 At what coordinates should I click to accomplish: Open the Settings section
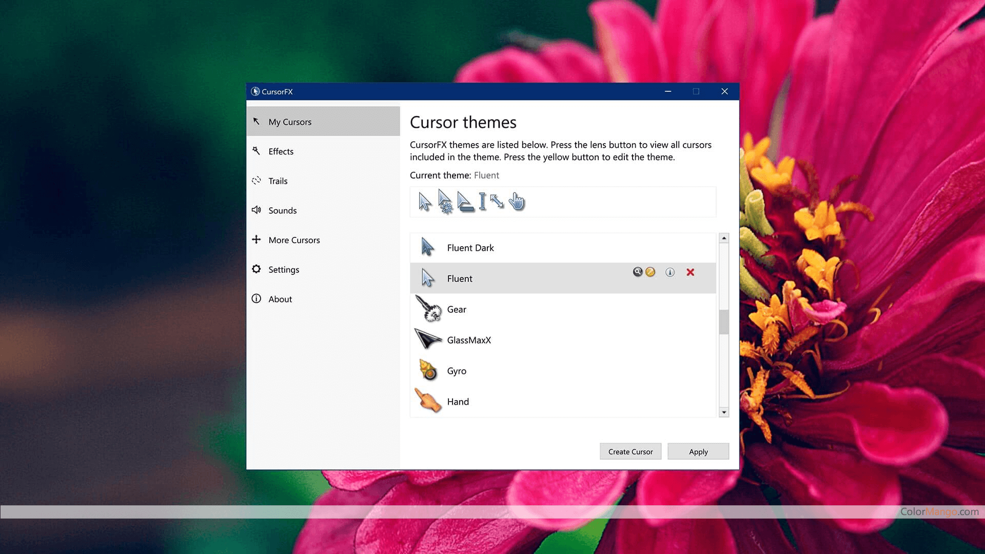(323, 269)
